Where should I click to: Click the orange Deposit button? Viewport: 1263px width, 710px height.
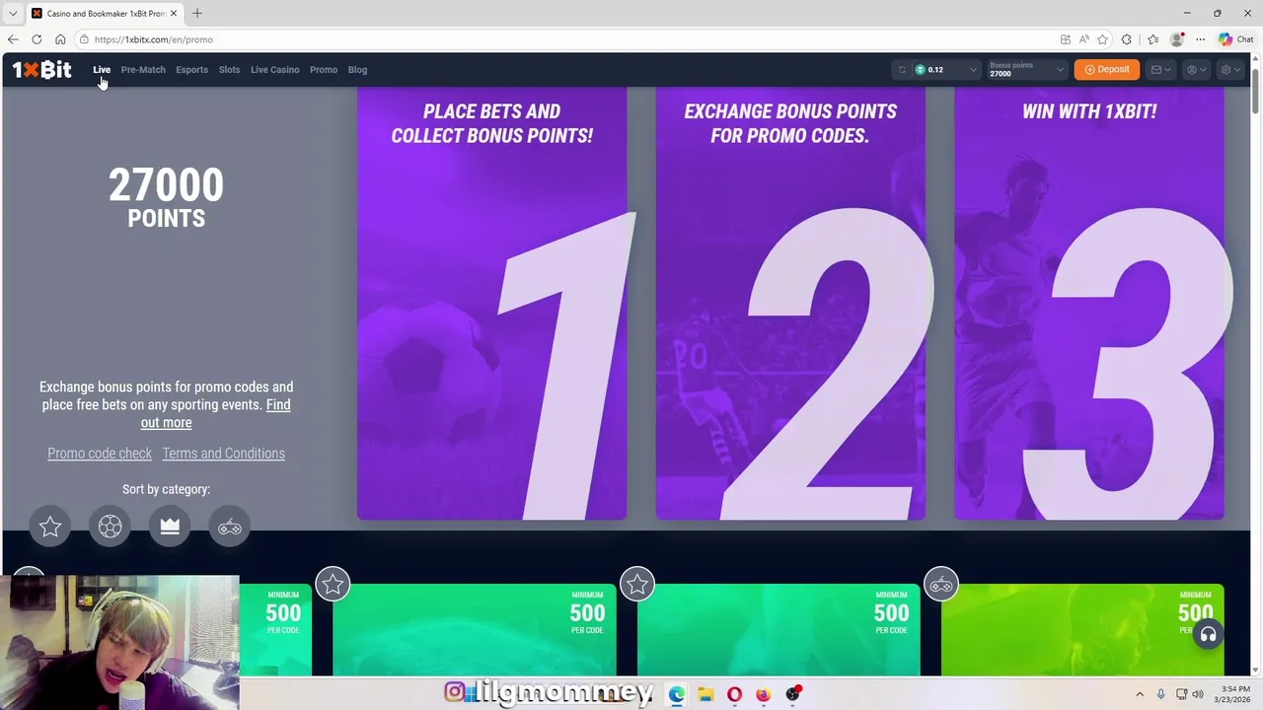click(1107, 70)
